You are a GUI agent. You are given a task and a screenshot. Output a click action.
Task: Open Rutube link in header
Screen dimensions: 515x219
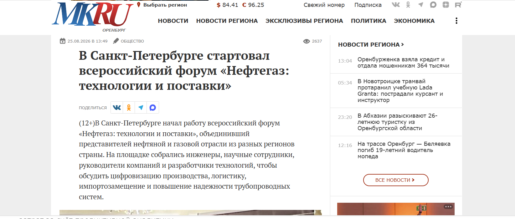[x=458, y=5]
